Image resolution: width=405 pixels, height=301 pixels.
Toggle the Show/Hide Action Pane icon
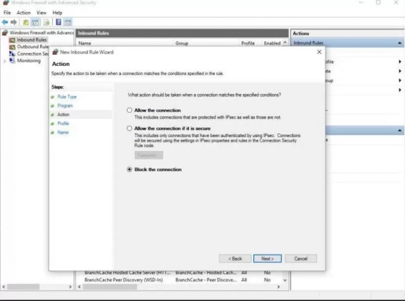click(x=67, y=22)
